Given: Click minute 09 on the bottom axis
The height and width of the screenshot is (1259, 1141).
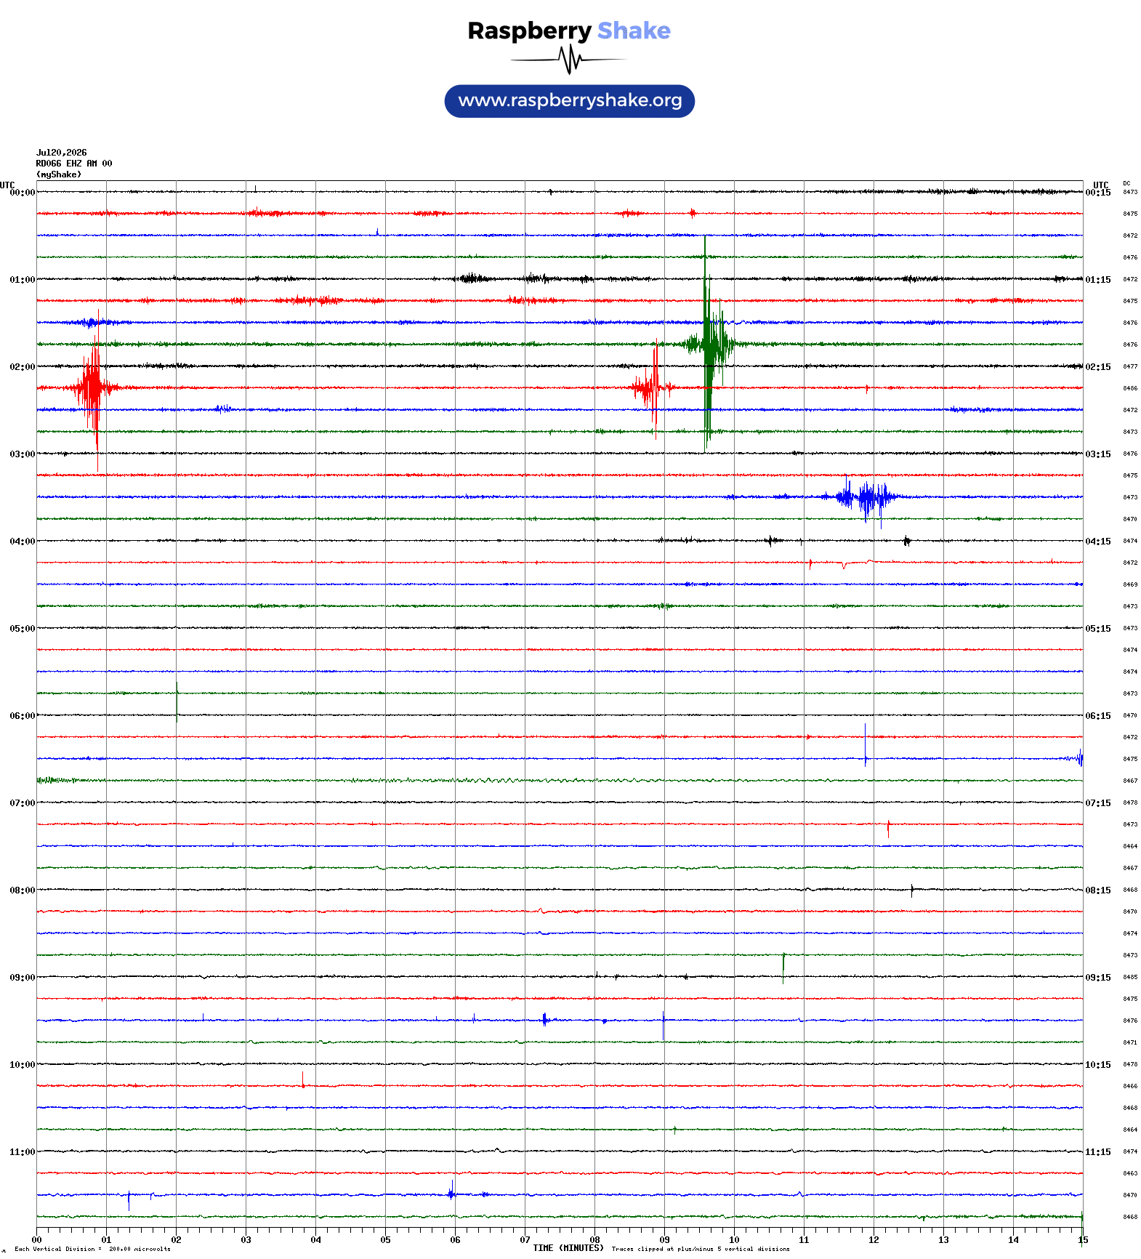Looking at the screenshot, I should (x=664, y=1240).
